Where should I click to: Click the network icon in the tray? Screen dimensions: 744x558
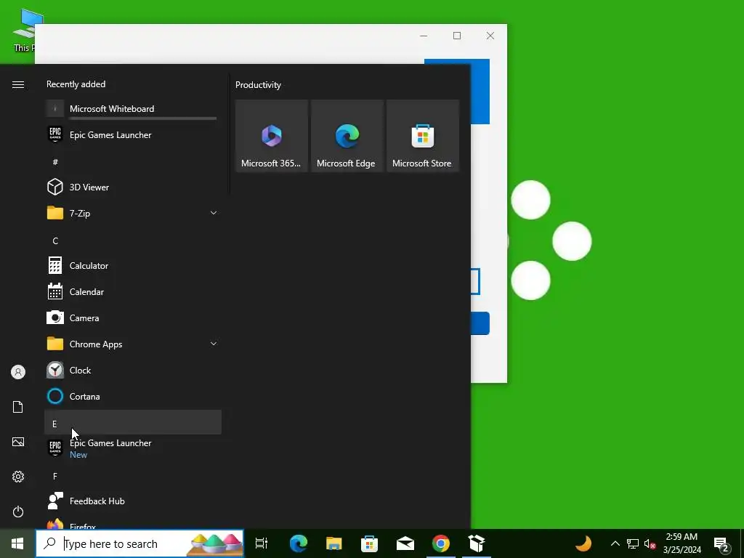coord(633,543)
